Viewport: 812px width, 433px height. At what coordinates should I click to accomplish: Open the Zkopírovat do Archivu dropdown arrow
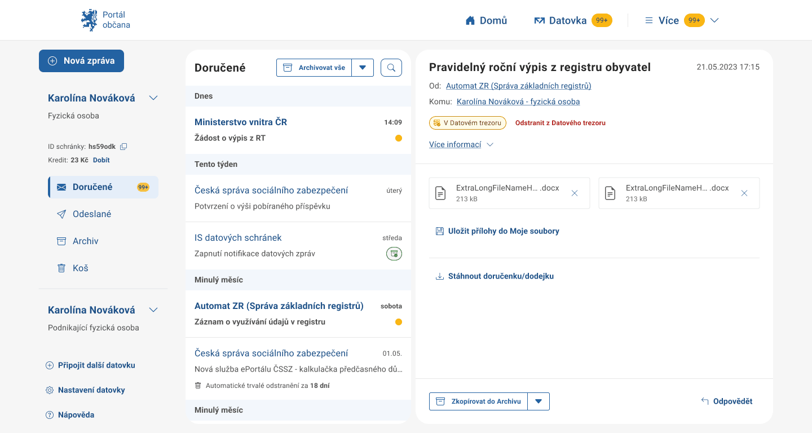tap(539, 401)
